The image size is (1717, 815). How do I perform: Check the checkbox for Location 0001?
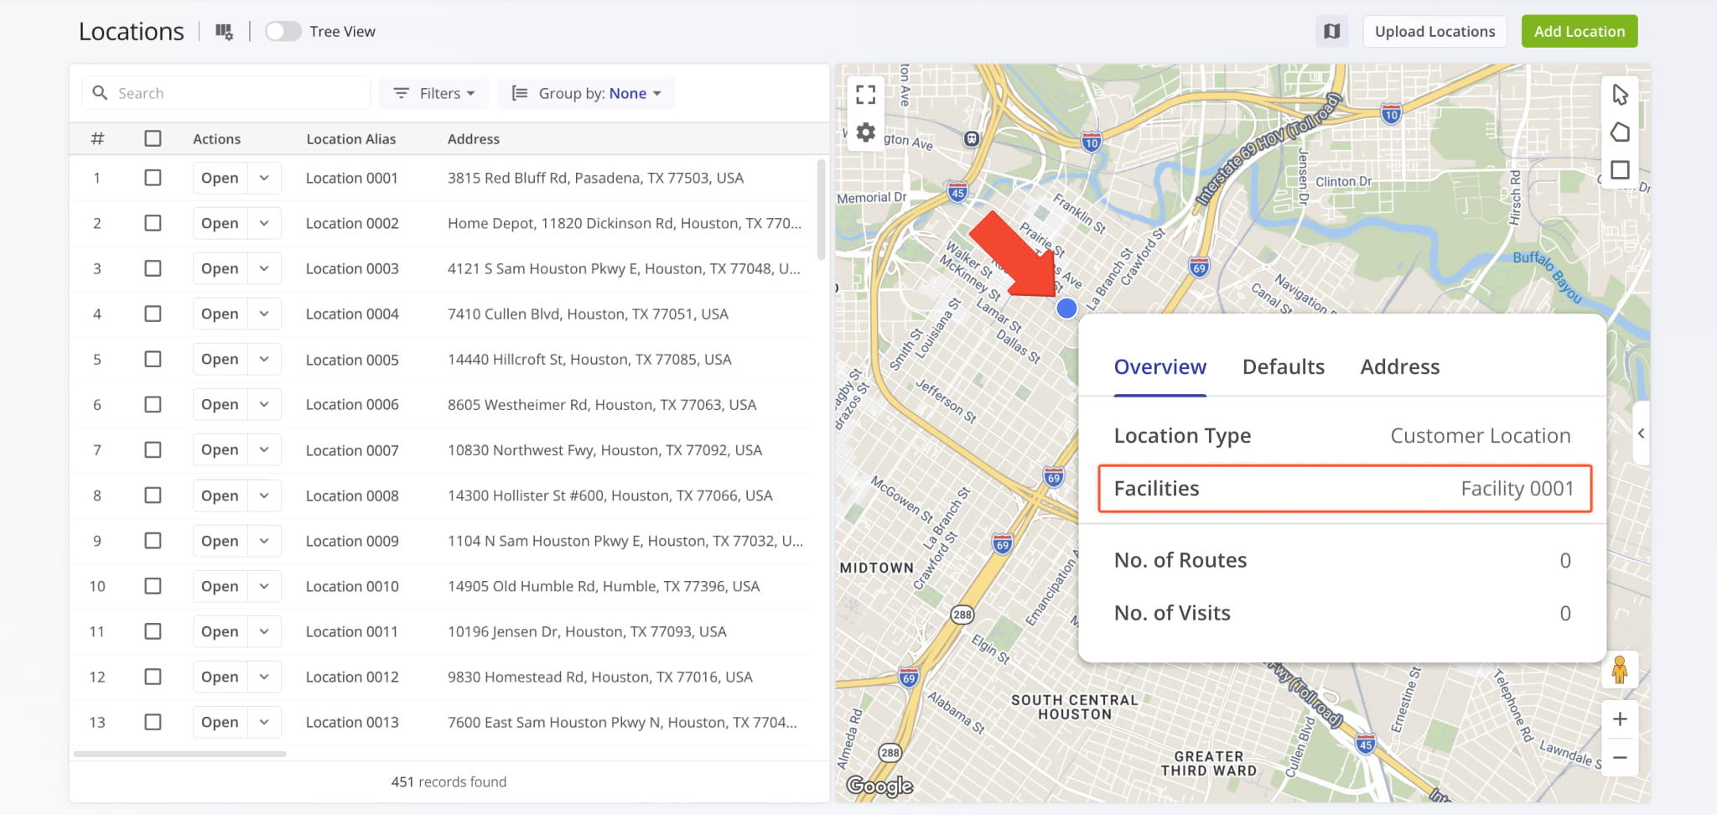point(153,178)
